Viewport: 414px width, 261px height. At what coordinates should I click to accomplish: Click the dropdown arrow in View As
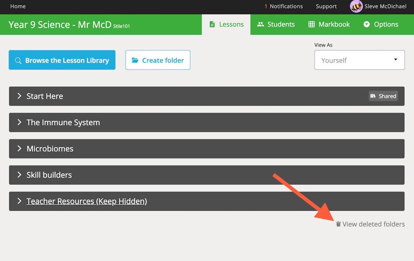pos(396,59)
